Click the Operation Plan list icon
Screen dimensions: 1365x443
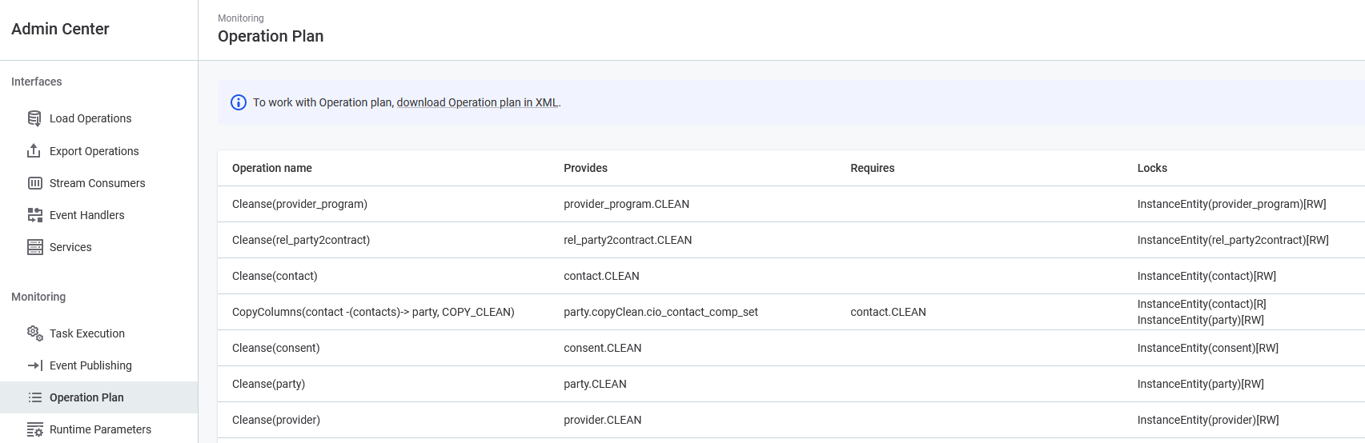point(34,397)
